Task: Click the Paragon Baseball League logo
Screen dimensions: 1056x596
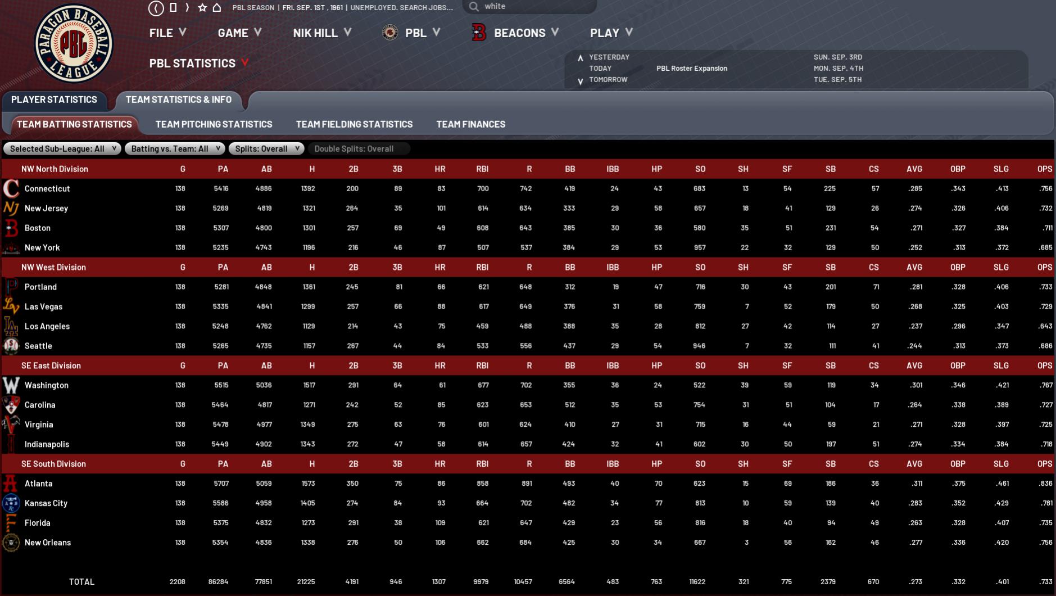Action: [x=74, y=44]
